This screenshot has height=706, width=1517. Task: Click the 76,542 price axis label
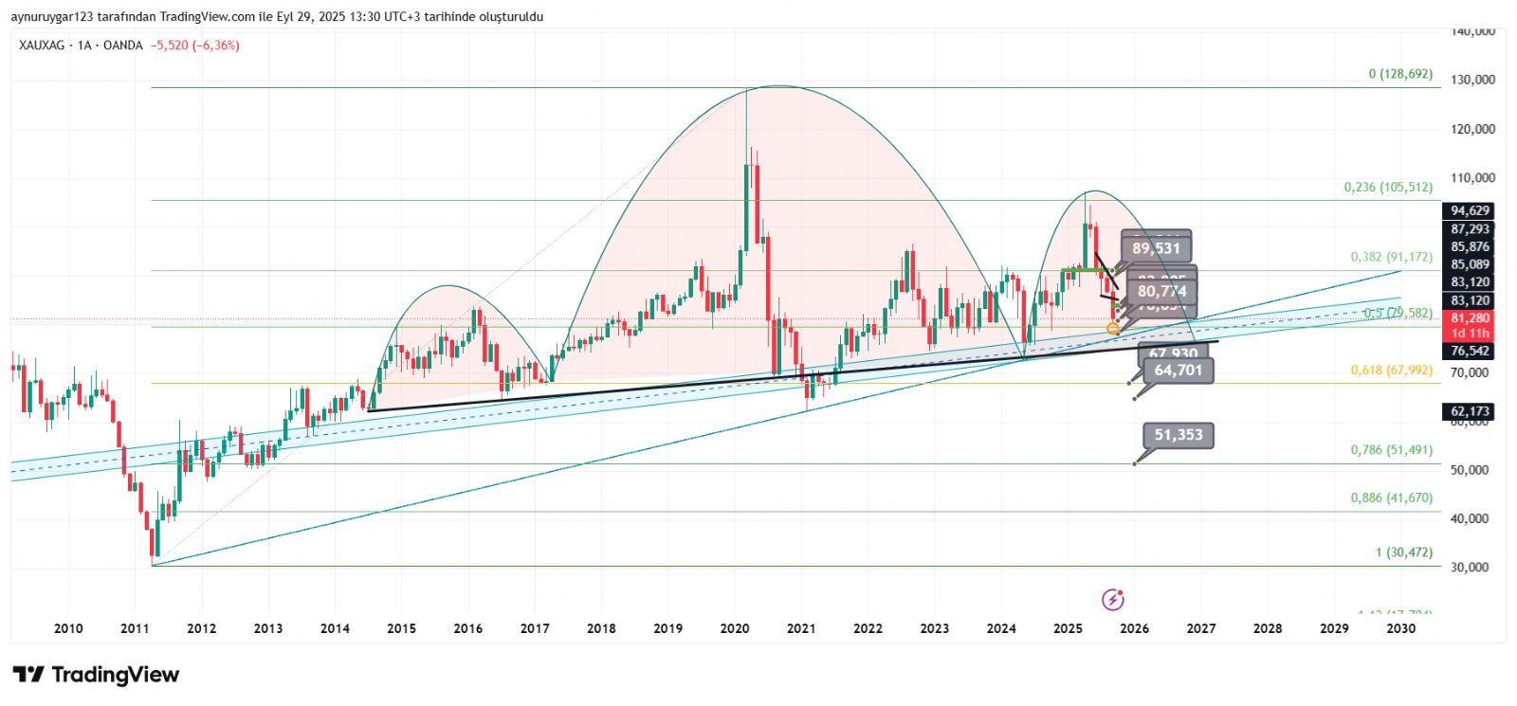point(1470,351)
